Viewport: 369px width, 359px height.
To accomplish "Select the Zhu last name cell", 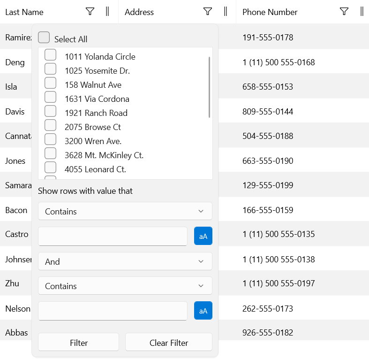I will [x=12, y=283].
